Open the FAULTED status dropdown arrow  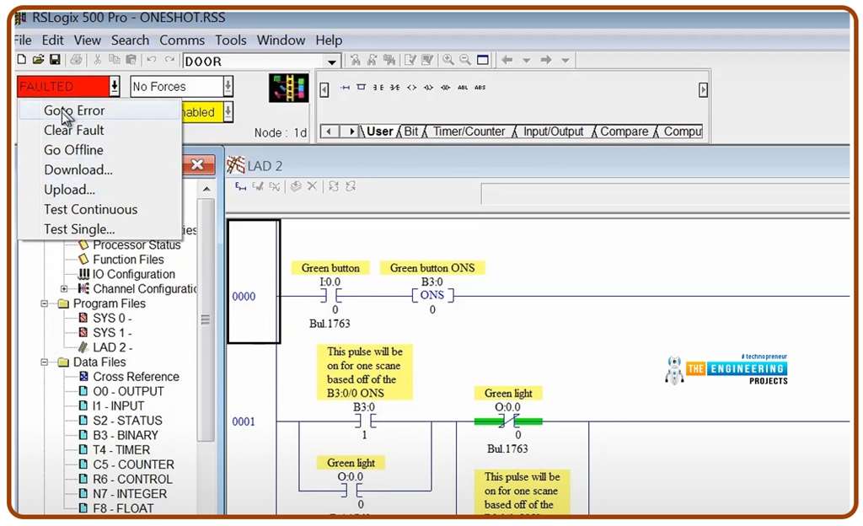tap(114, 86)
